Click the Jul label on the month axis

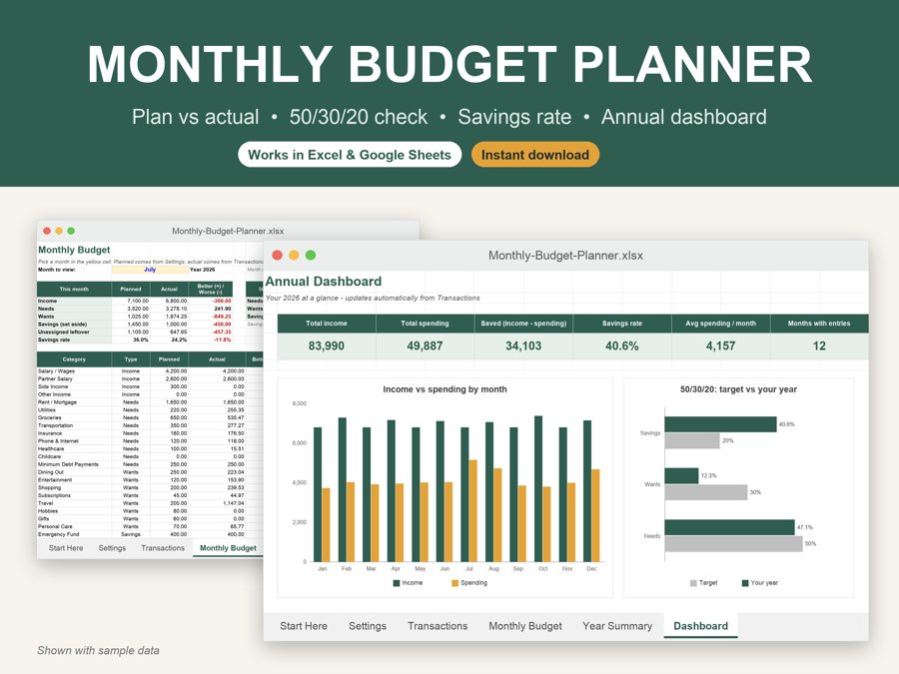pos(469,568)
